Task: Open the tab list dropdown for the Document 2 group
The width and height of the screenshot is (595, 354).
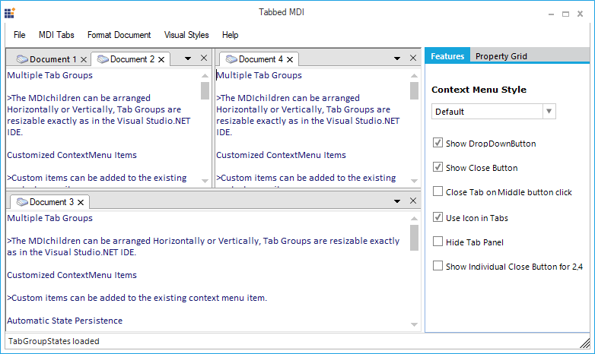Action: (188, 58)
